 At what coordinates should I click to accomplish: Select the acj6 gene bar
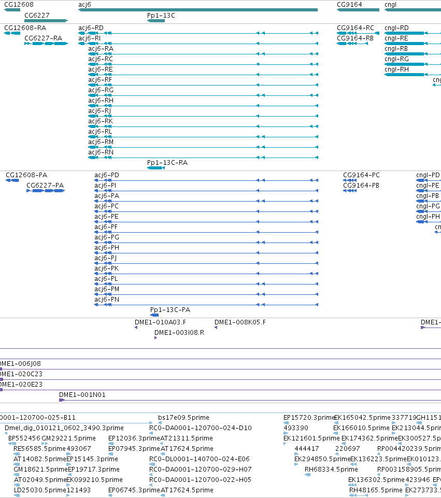click(198, 10)
